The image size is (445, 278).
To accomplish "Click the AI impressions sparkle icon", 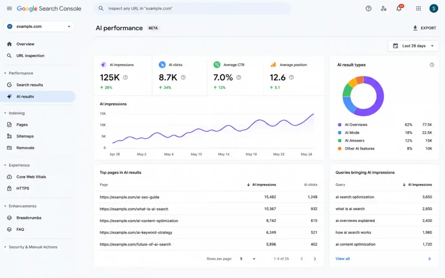I will pos(103,65).
